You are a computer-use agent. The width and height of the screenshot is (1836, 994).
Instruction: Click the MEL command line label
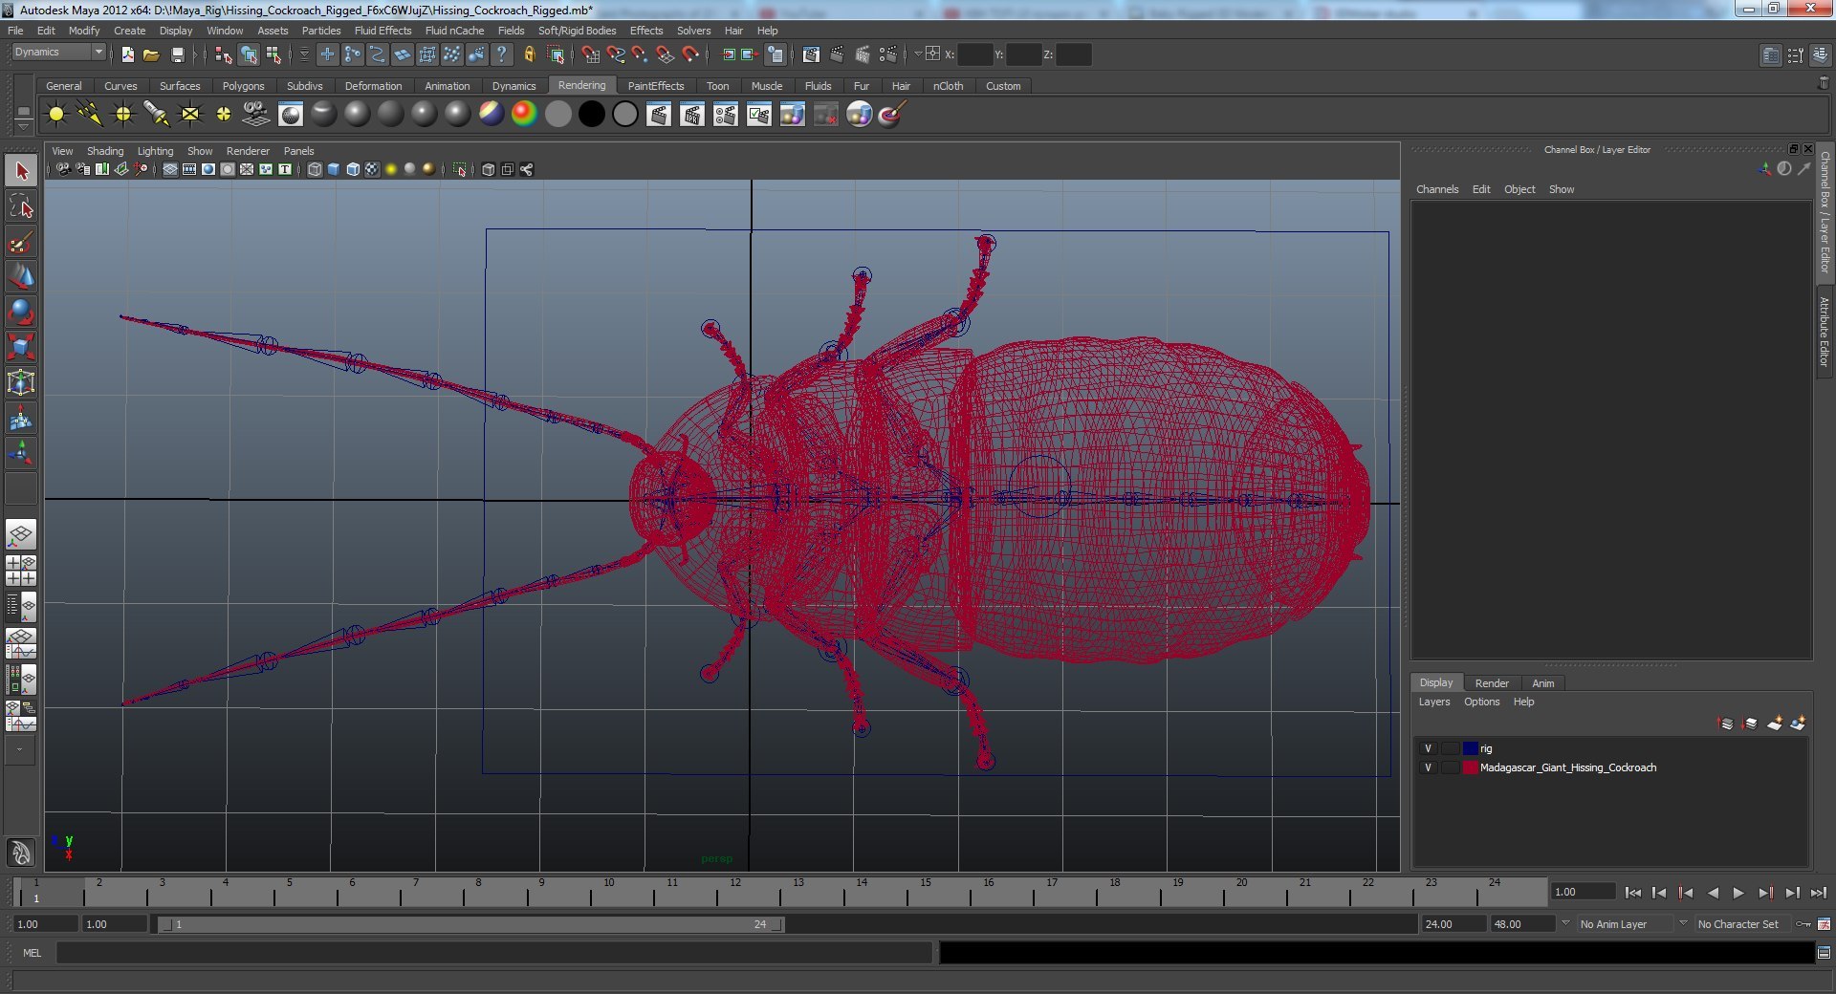(33, 953)
